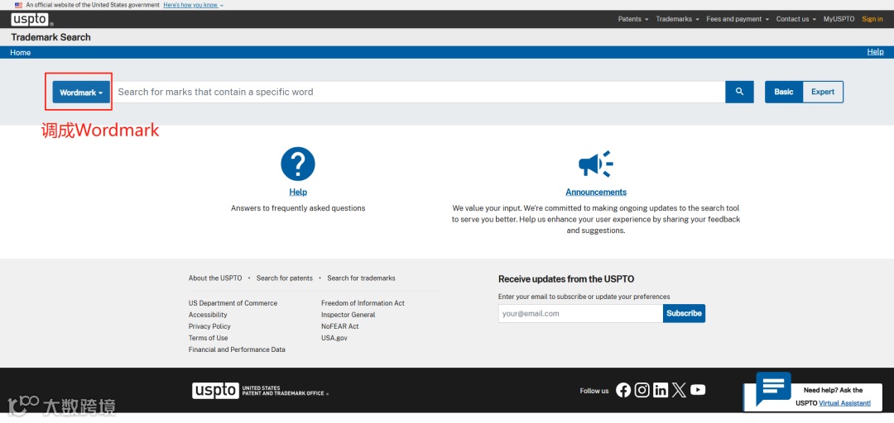Open Help link in blue bar
The width and height of the screenshot is (894, 423).
[875, 52]
